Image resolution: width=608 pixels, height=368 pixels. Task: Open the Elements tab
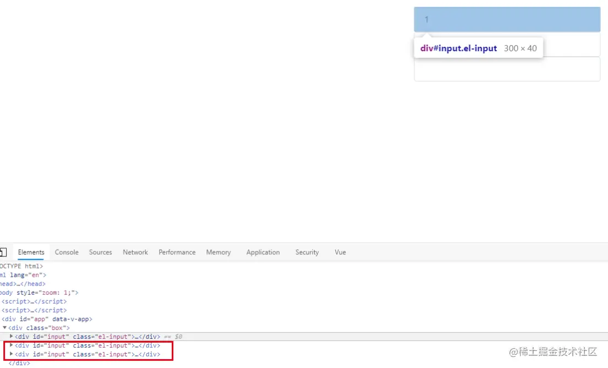(31, 252)
